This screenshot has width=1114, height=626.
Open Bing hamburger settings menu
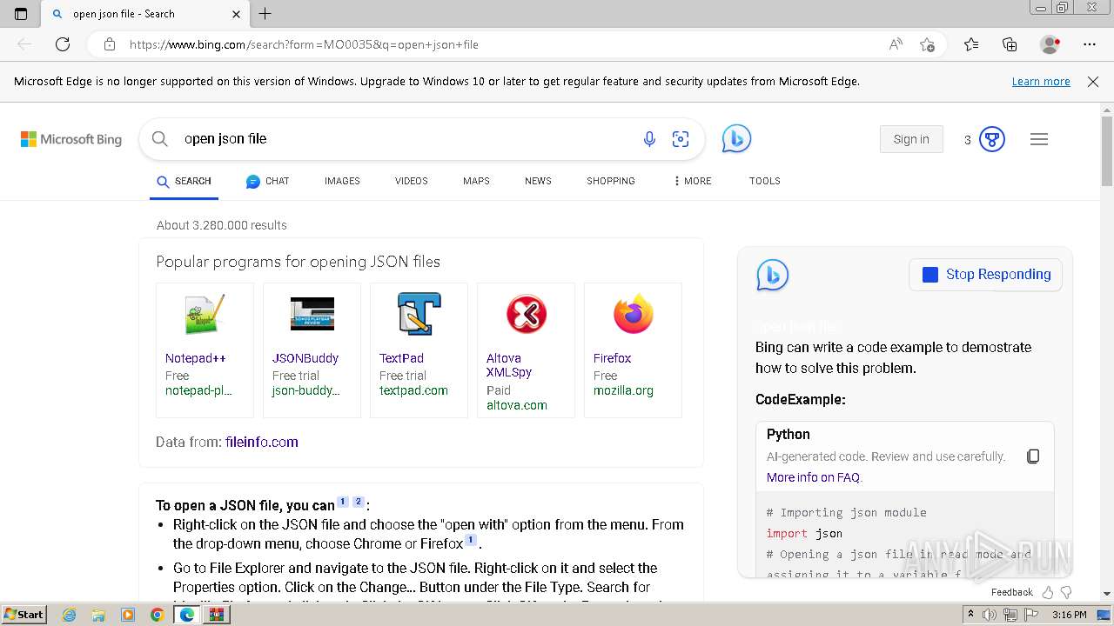[x=1039, y=139]
